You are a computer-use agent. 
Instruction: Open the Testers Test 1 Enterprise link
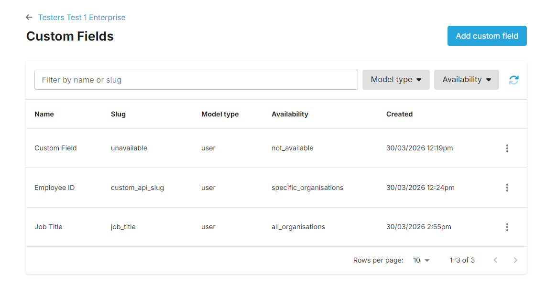(x=82, y=18)
